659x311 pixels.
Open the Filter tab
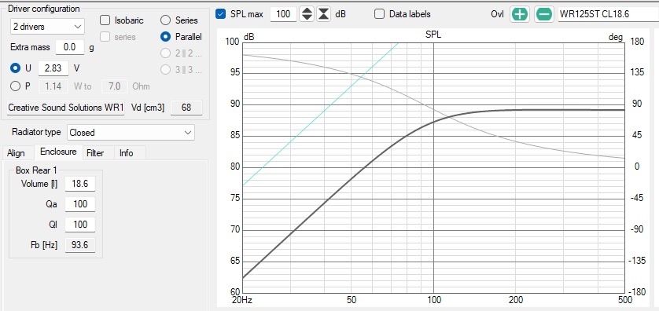coord(95,153)
